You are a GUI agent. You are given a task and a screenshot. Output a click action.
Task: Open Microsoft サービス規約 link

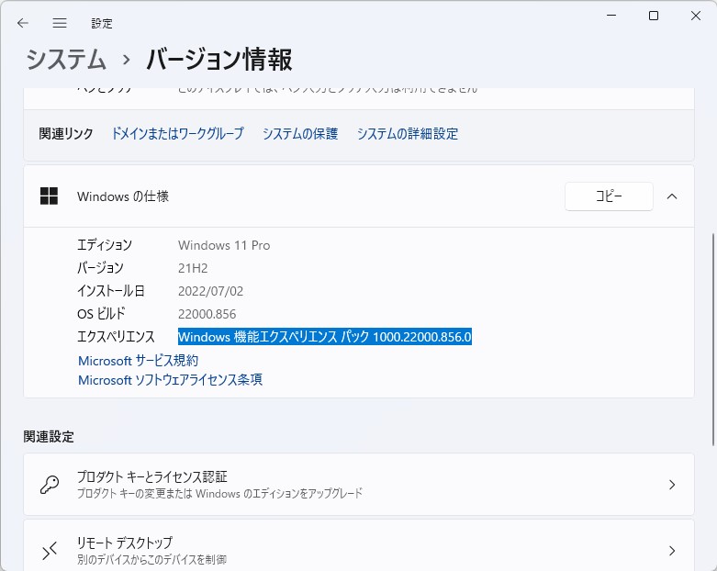[x=138, y=361]
